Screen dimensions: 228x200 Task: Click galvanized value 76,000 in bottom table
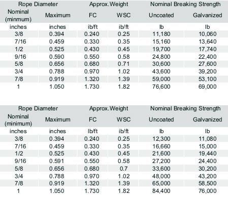tap(208, 191)
